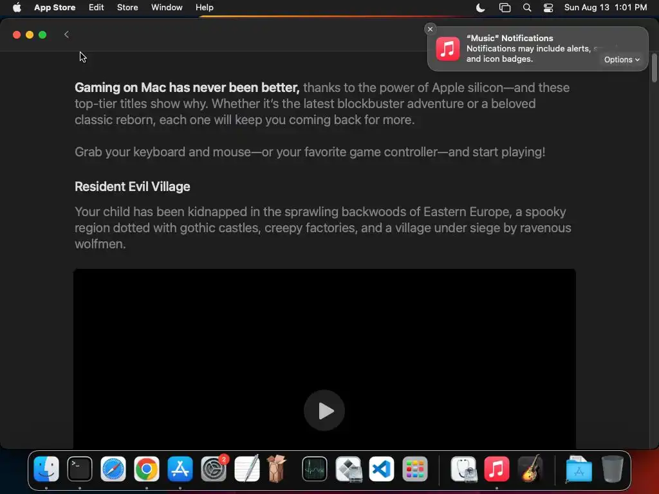Open Safari from the dock
Image resolution: width=659 pixels, height=494 pixels.
click(113, 469)
